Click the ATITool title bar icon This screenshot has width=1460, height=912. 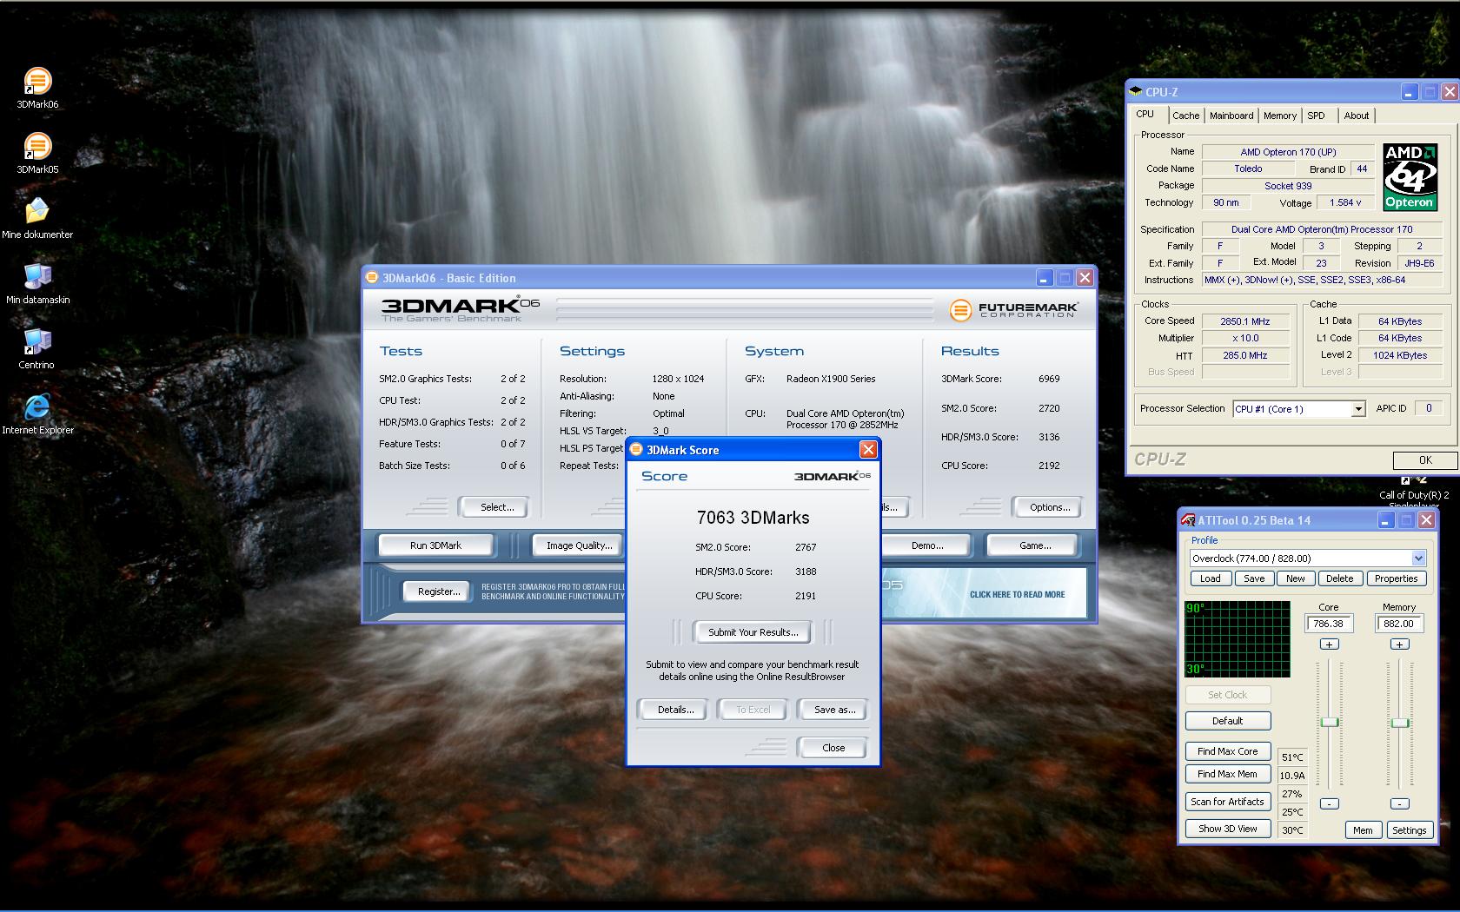(1188, 520)
